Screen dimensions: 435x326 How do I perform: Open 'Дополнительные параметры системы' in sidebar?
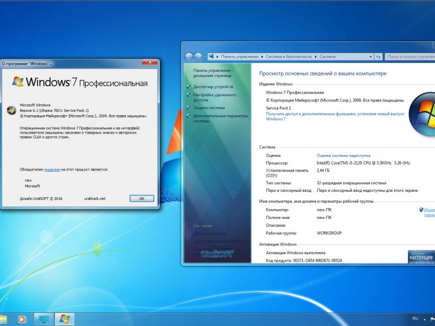(221, 118)
